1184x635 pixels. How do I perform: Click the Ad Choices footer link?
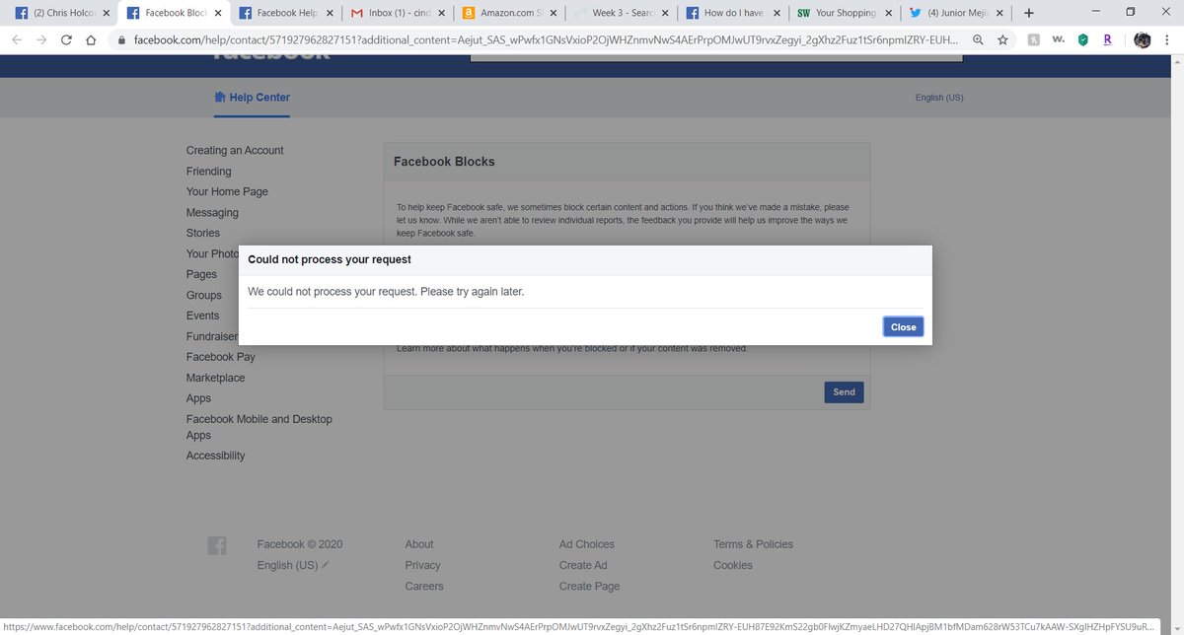click(587, 544)
